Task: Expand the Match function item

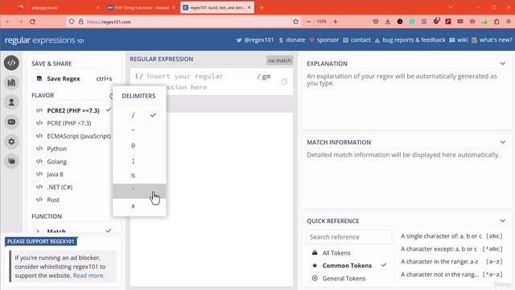Action: click(73, 231)
